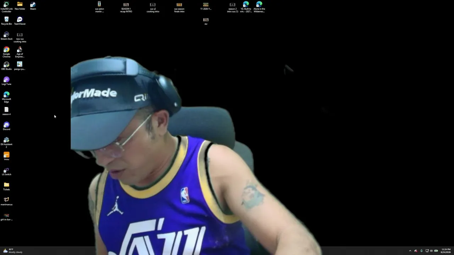Select the Logi Tune desktop shortcut

click(x=6, y=81)
